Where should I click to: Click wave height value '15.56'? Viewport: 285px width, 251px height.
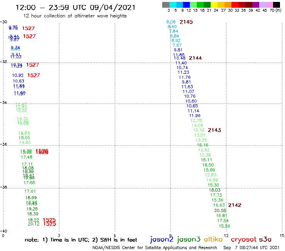click(225, 226)
